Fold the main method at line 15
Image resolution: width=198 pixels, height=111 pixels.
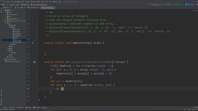pyautogui.click(x=38, y=43)
